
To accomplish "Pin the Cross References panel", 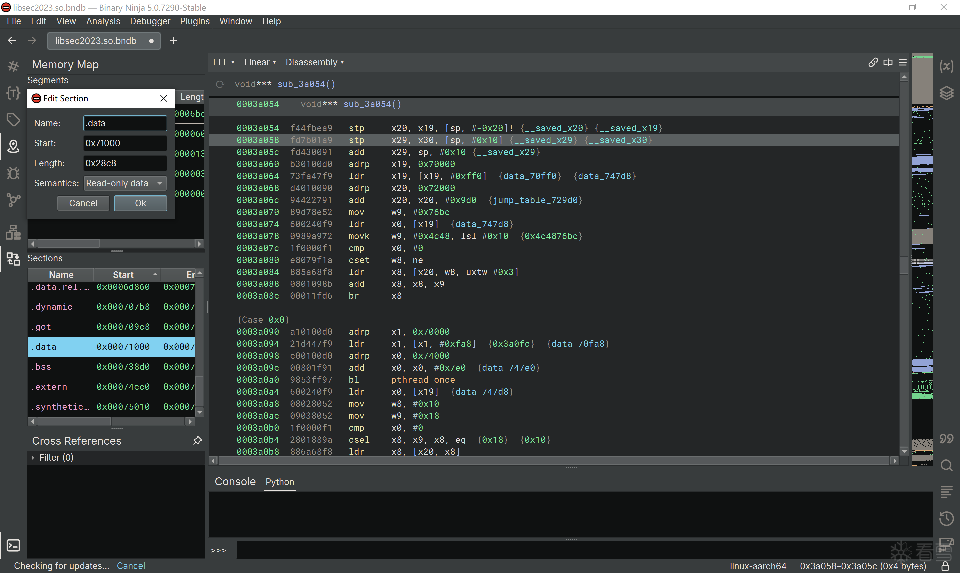I will 197,440.
